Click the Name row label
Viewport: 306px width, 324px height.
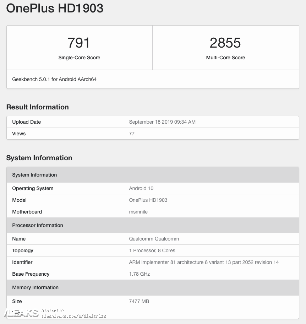[19, 239]
